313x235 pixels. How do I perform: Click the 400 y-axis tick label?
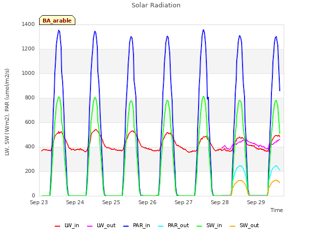pos(30,147)
